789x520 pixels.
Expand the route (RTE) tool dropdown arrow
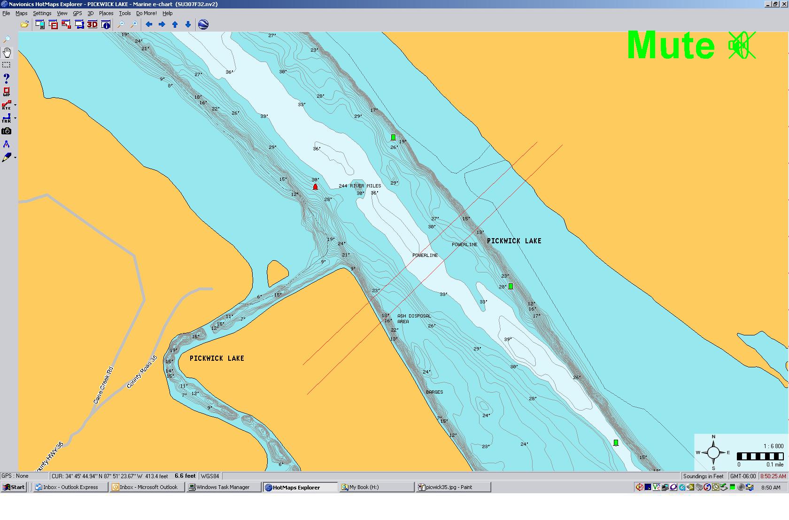click(x=15, y=105)
